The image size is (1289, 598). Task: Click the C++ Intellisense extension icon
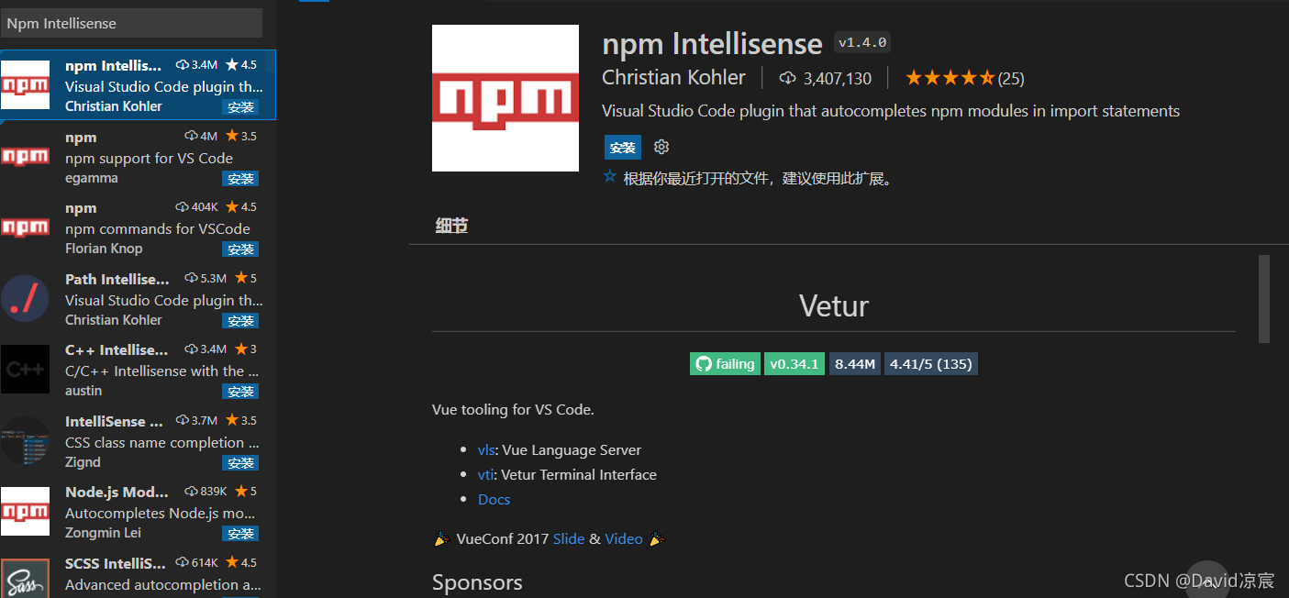[x=26, y=369]
